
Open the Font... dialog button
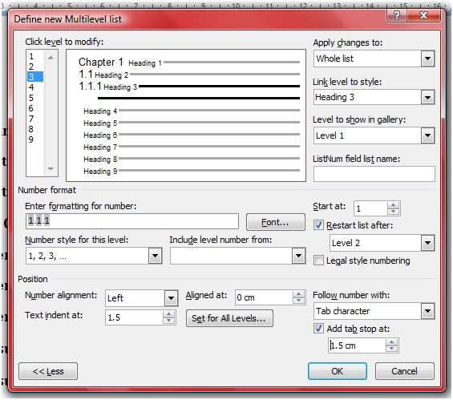275,222
